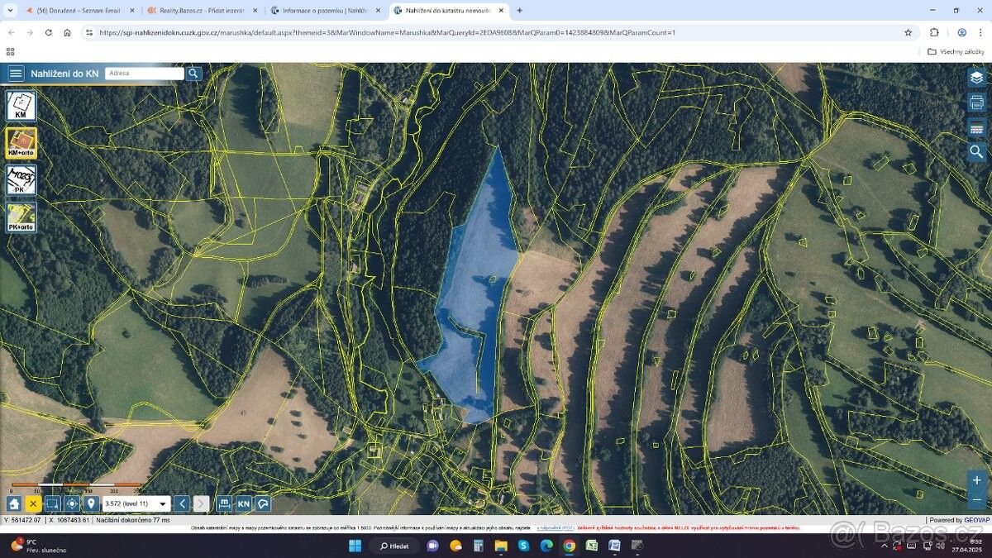Zoom in with the plus button
This screenshot has height=558, width=992.
point(976,480)
